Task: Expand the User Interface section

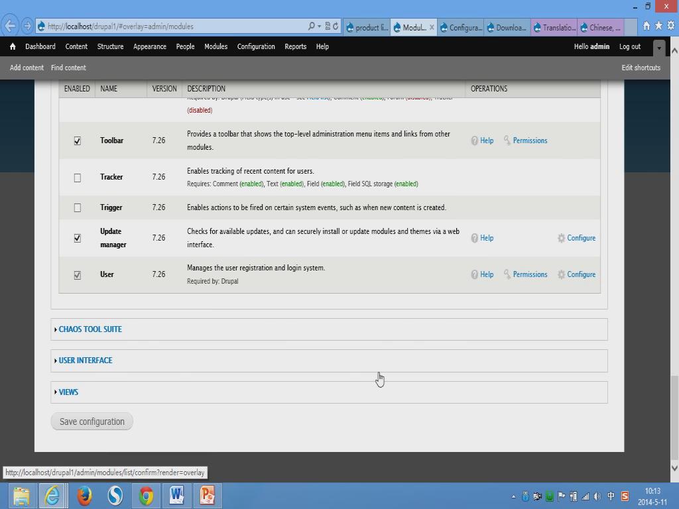Action: click(x=86, y=361)
